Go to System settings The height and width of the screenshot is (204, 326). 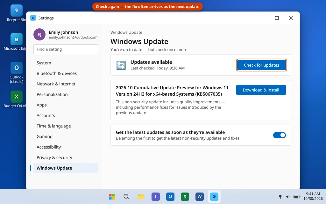(x=66, y=63)
